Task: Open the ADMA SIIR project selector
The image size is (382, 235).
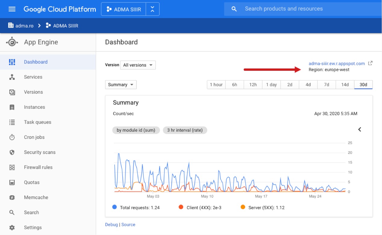Action: pyautogui.click(x=124, y=9)
